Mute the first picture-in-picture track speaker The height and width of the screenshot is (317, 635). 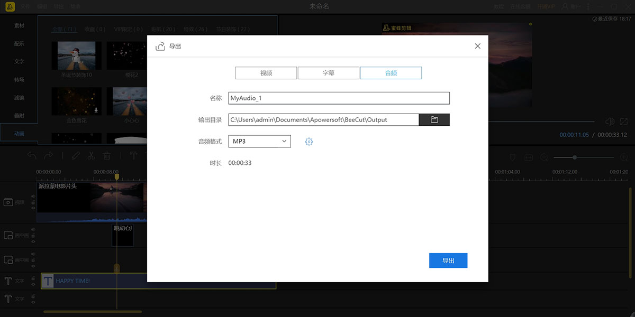click(33, 229)
